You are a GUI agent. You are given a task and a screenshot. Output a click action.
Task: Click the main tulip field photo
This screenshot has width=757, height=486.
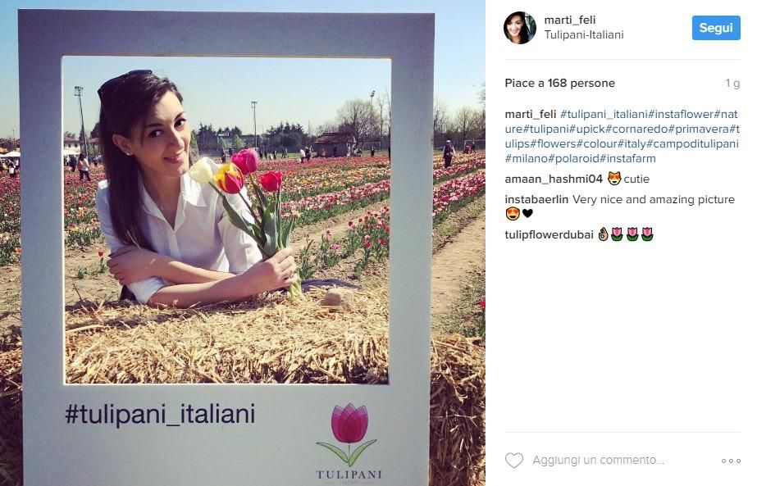(243, 243)
